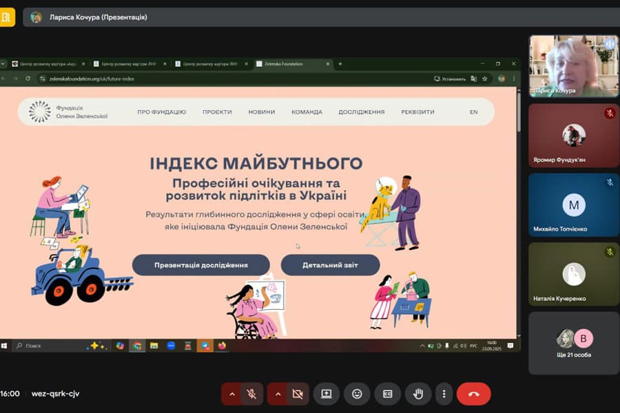
Task: Open audio settings arrow beside microphone
Action: [232, 394]
